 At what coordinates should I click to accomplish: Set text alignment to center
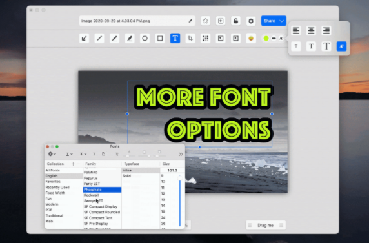(311, 30)
